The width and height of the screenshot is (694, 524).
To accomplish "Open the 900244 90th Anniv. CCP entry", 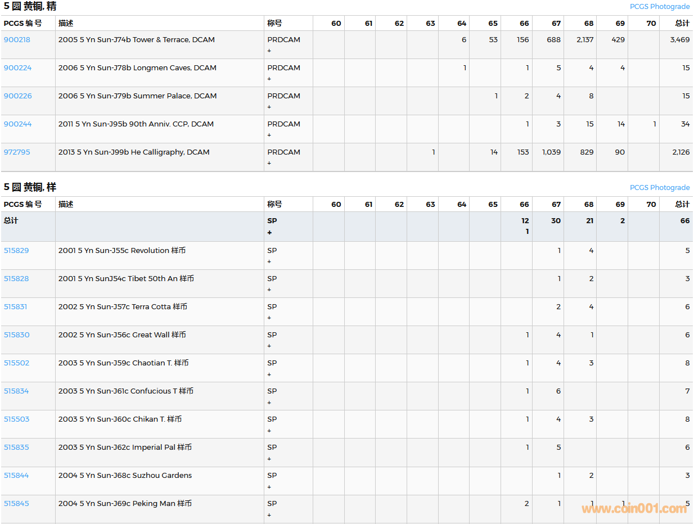I will 17,124.
